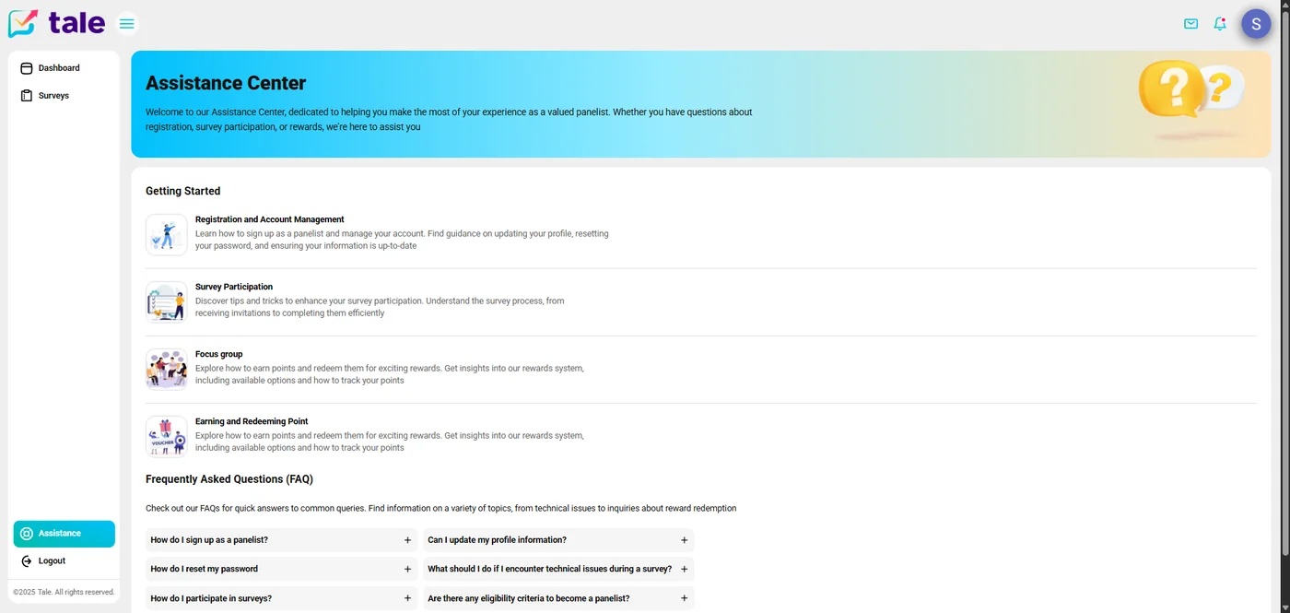Navigate to Surveys in the sidebar
This screenshot has width=1290, height=613.
coord(53,95)
